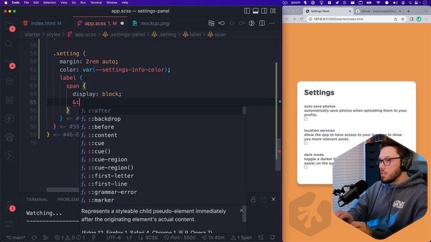Open errors and warnings count in status bar
Image resolution: width=431 pixels, height=242 pixels.
(x=70, y=237)
